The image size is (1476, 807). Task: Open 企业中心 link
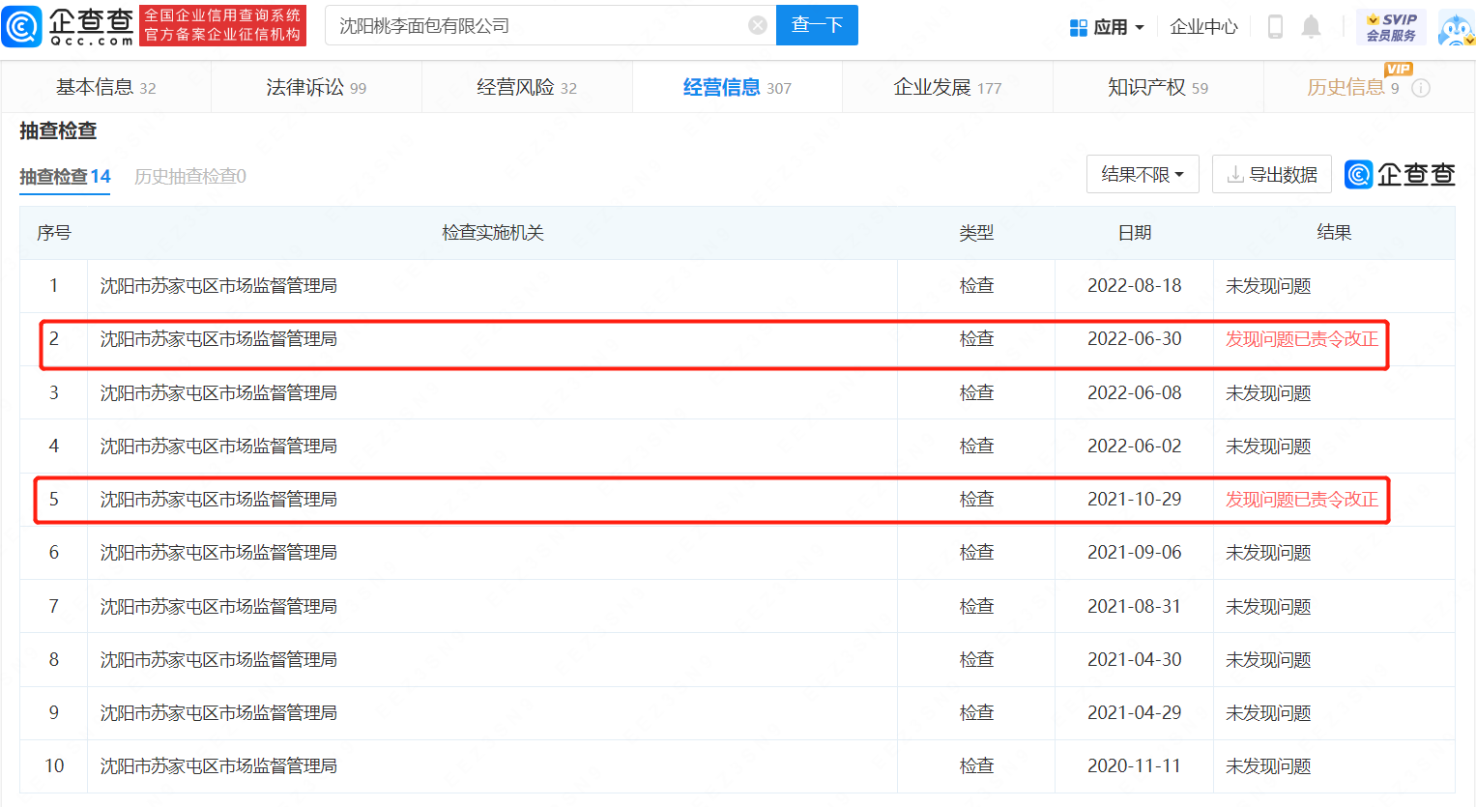(1203, 27)
